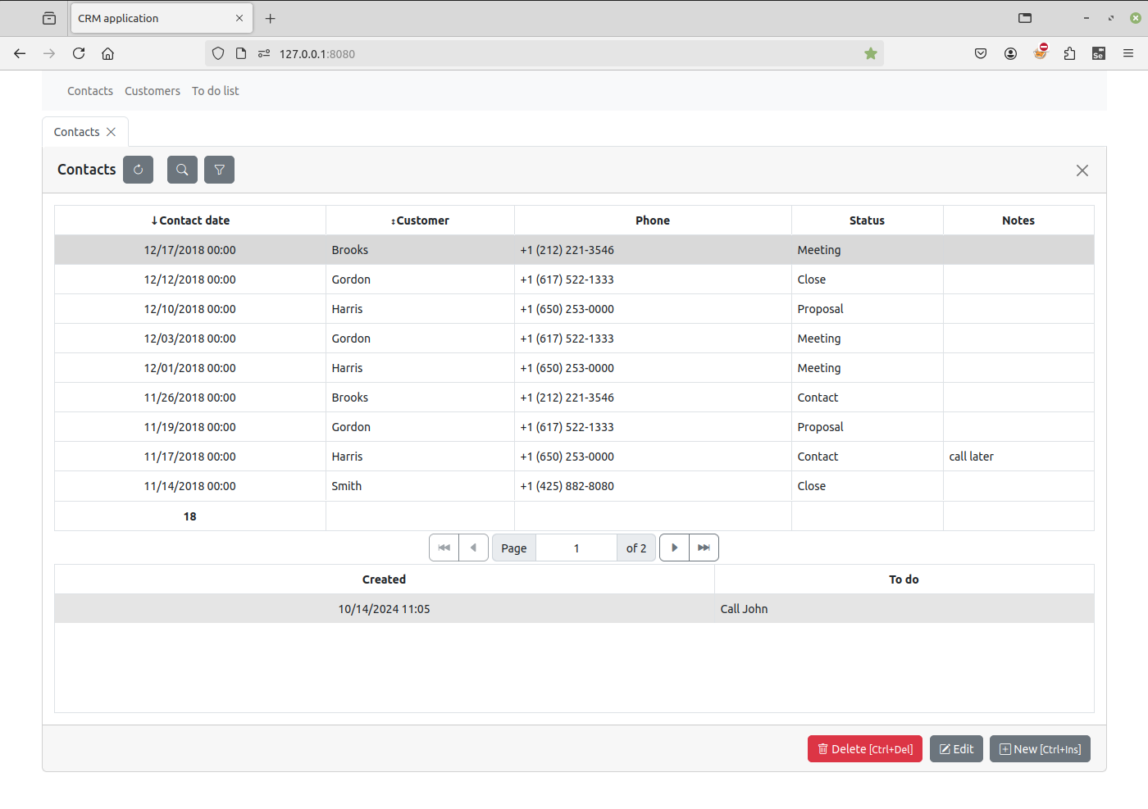Jump to the first page of contacts

click(444, 548)
